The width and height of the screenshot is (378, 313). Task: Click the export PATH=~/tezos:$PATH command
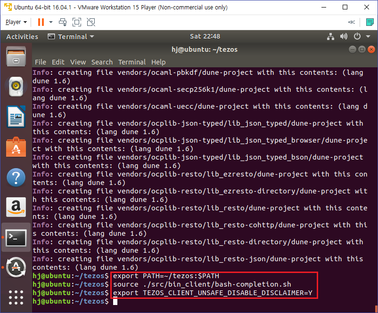[x=166, y=276]
